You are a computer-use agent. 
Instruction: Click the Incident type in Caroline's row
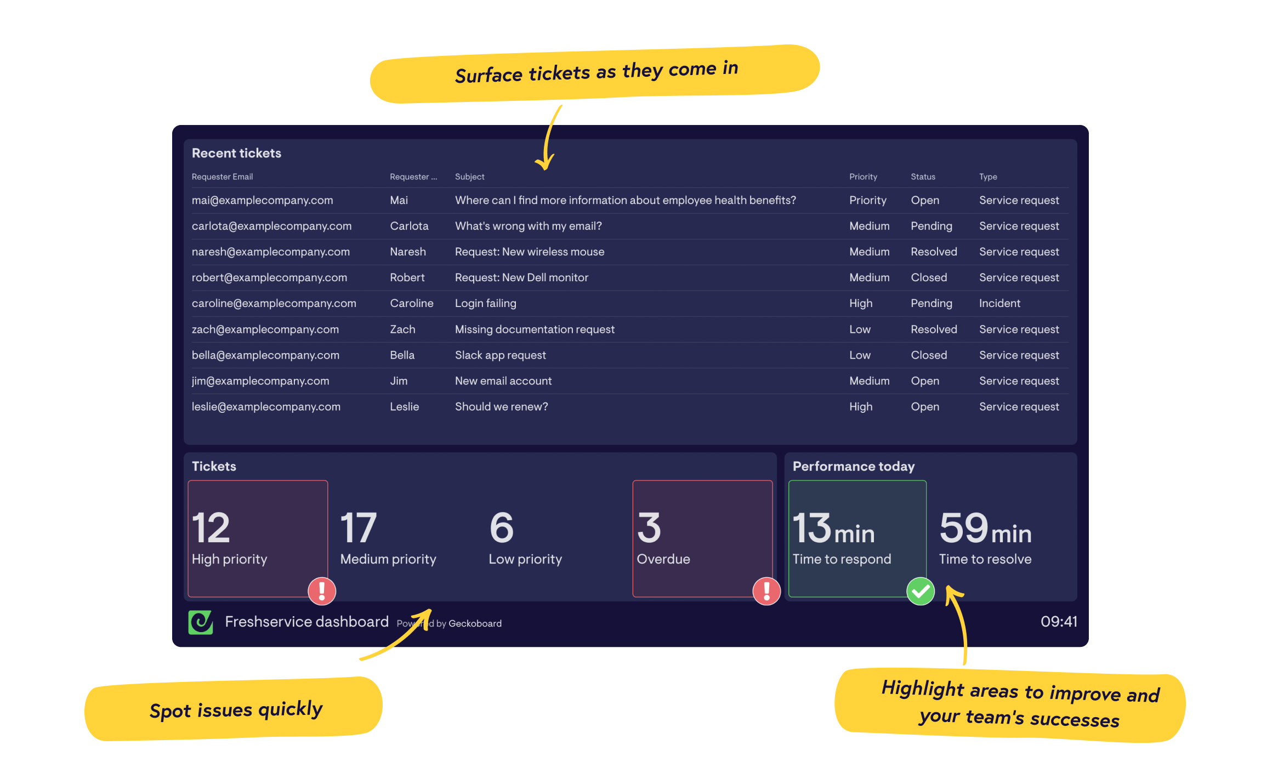999,303
